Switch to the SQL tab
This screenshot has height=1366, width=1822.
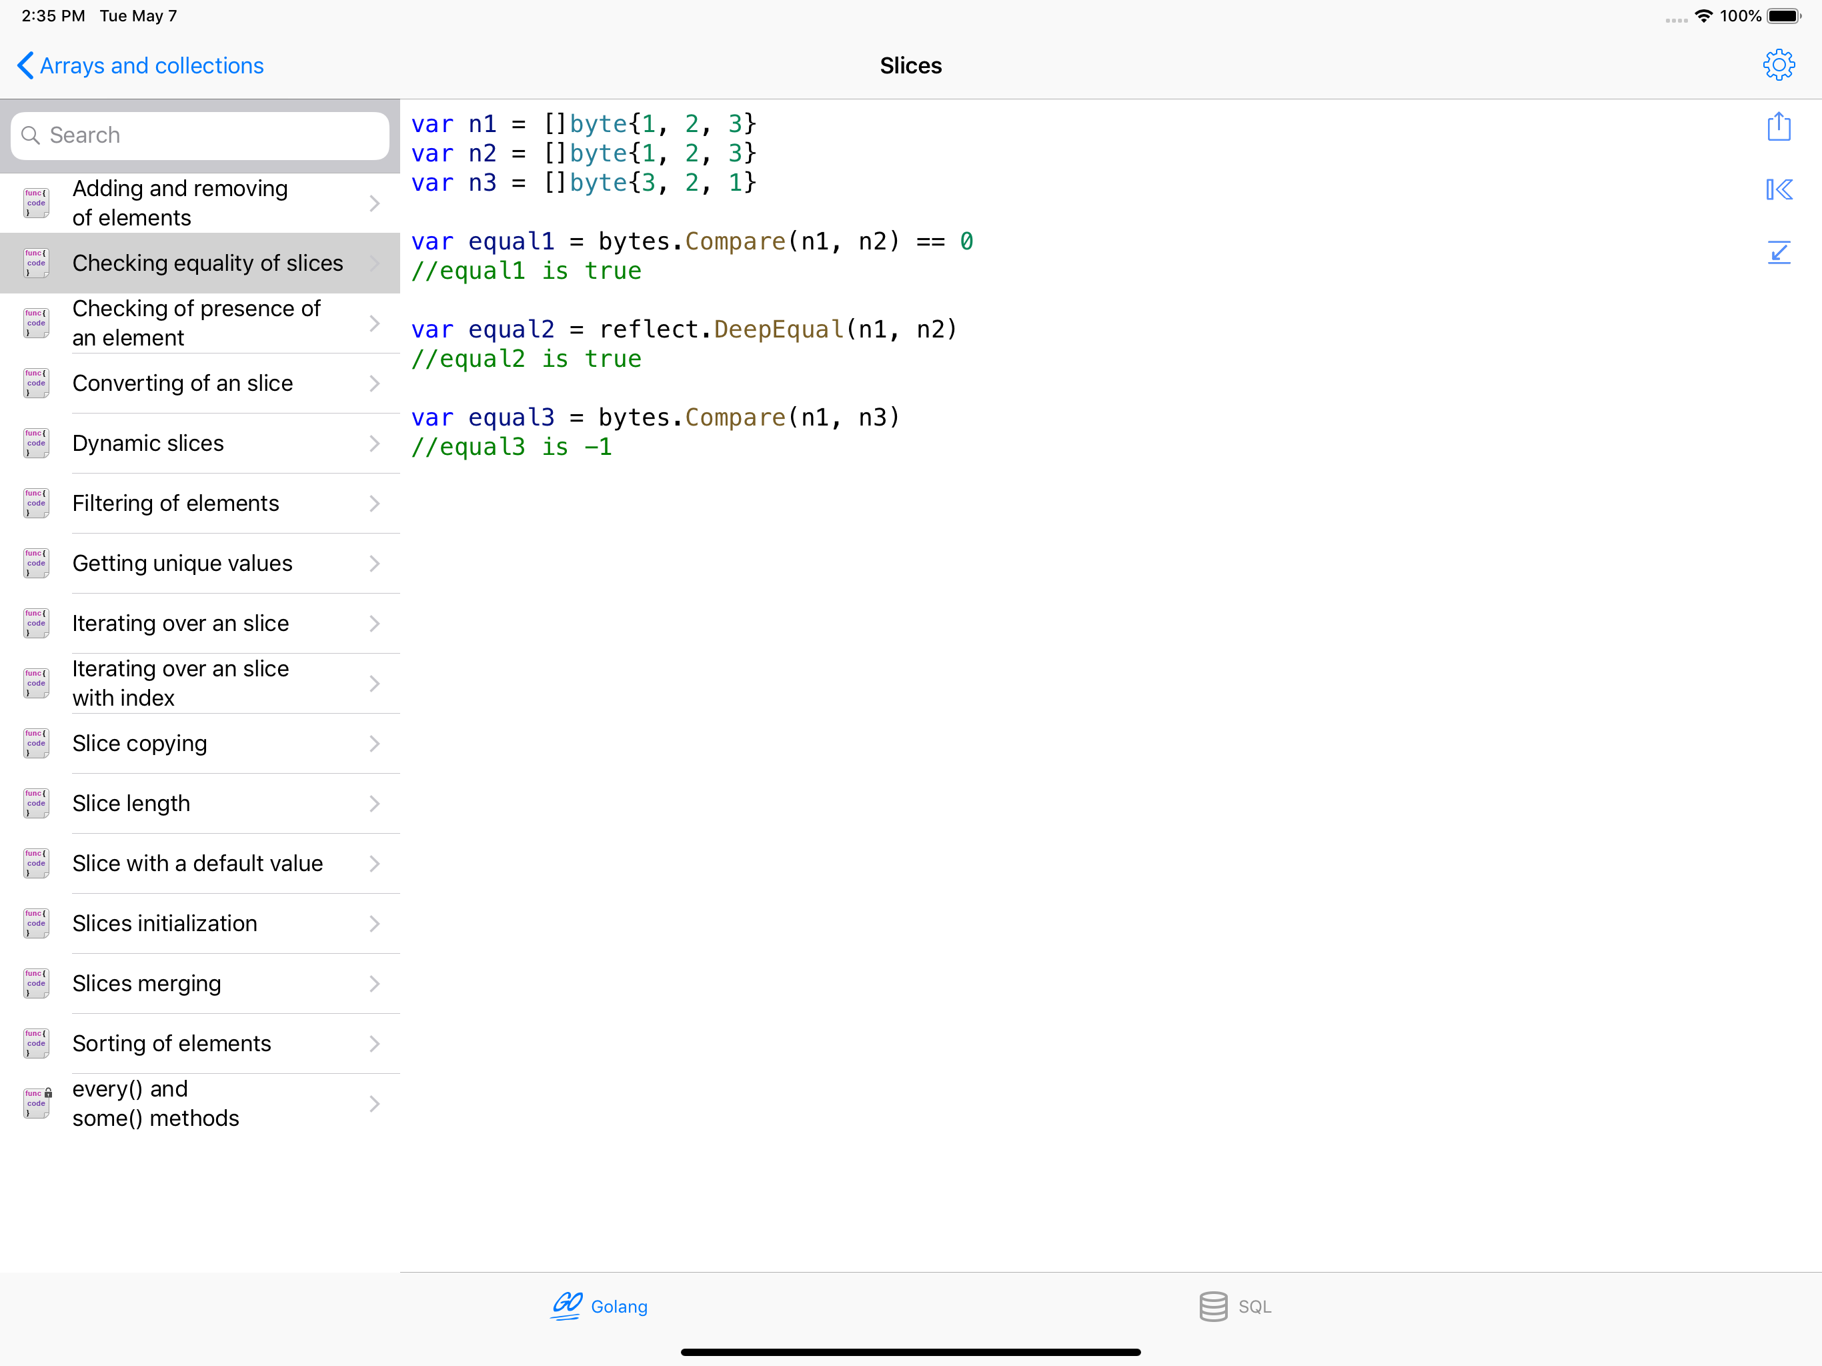(1236, 1306)
